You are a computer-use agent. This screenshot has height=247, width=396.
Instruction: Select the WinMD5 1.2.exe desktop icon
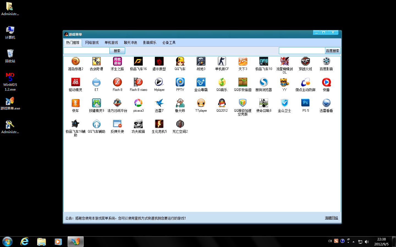10,82
